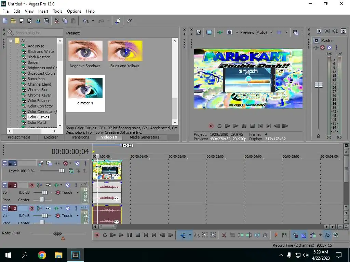Click Preview on External Monitor icon
This screenshot has width=350, height=262.
(209, 32)
